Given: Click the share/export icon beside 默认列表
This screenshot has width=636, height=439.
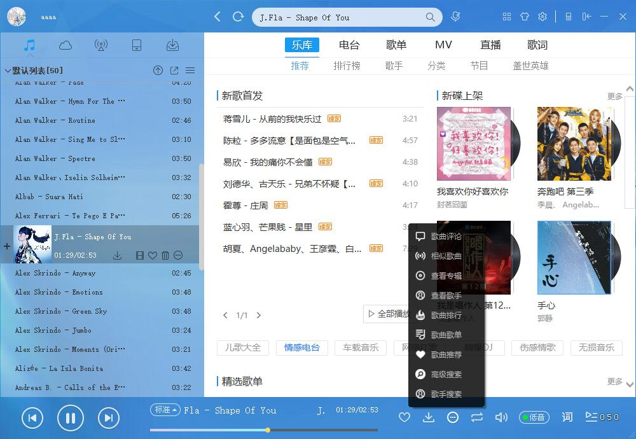Looking at the screenshot, I should (174, 71).
